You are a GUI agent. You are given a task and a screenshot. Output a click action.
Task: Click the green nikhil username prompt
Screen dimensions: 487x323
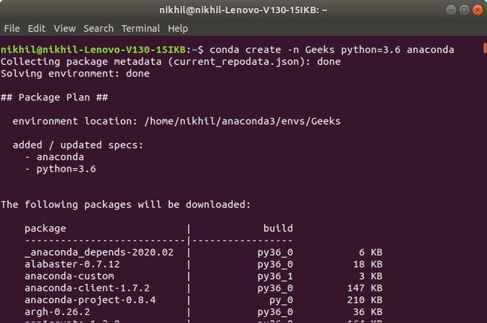[x=93, y=49]
